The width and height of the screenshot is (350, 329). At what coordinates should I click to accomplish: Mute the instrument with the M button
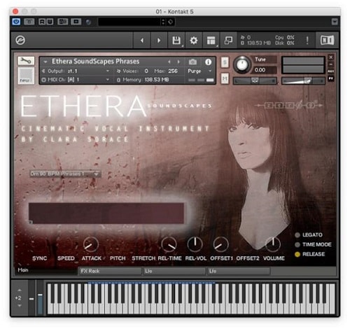click(225, 79)
